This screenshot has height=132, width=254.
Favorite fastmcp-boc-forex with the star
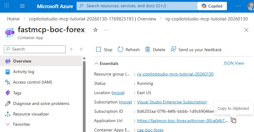click(96, 30)
